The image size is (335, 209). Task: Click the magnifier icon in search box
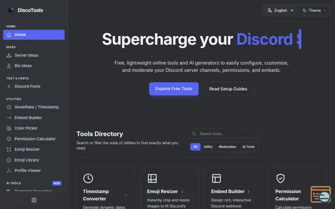pyautogui.click(x=194, y=134)
